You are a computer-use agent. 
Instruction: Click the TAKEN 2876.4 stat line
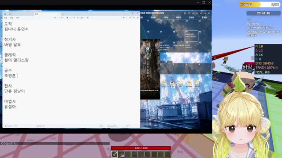(266, 68)
